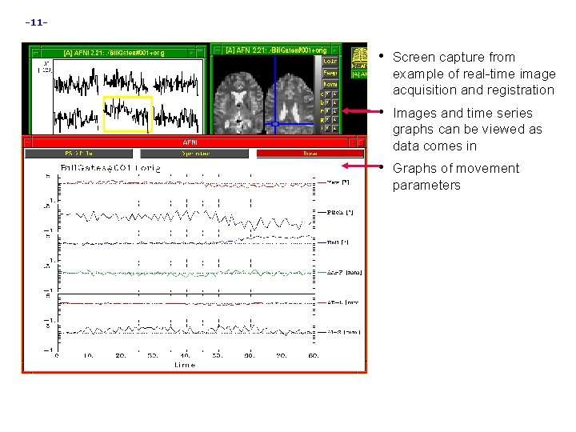
Task: Click left arrow beside the i label
Action: [328, 128]
